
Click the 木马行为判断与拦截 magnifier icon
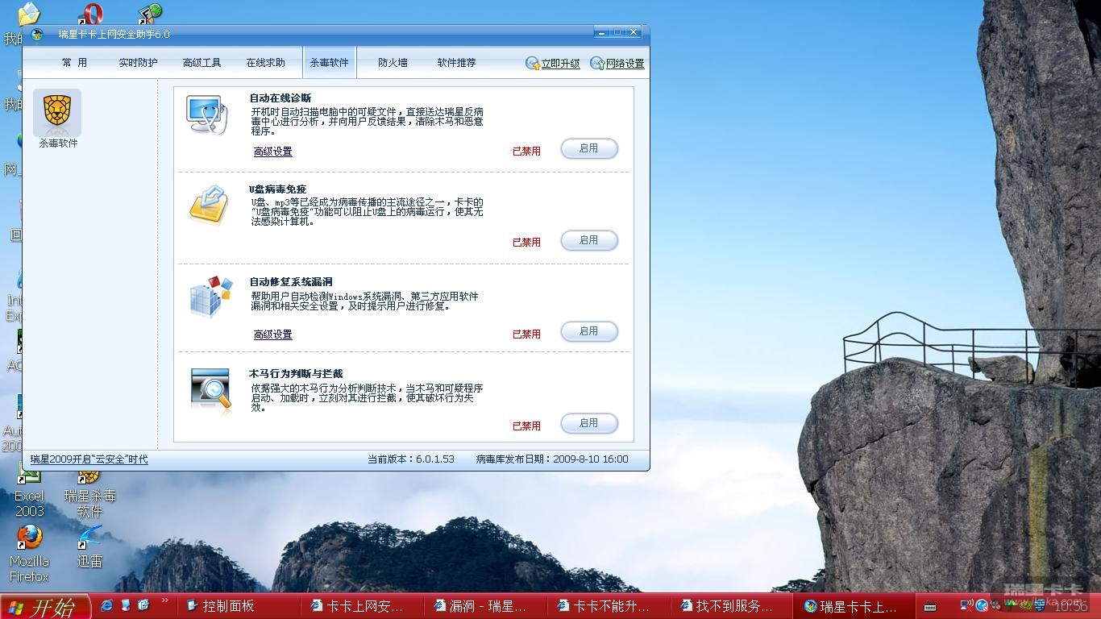pos(211,390)
